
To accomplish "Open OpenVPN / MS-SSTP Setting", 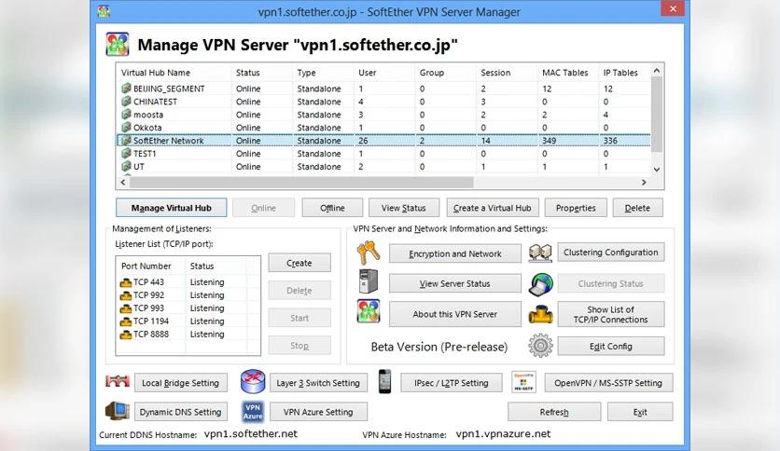I will click(x=608, y=383).
